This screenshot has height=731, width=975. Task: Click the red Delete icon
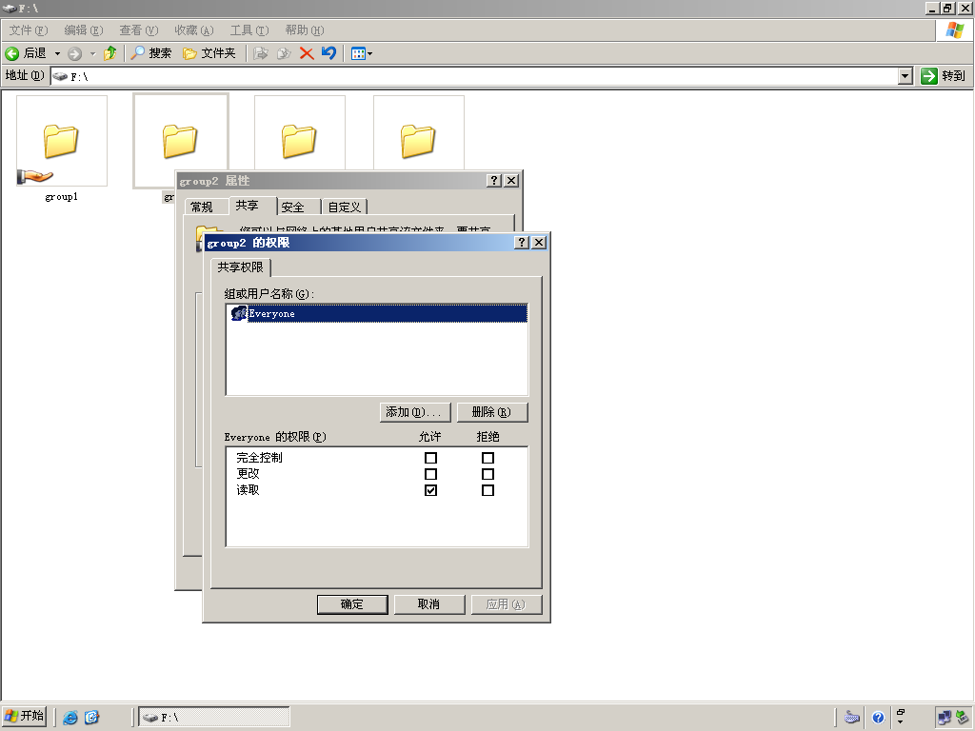306,53
